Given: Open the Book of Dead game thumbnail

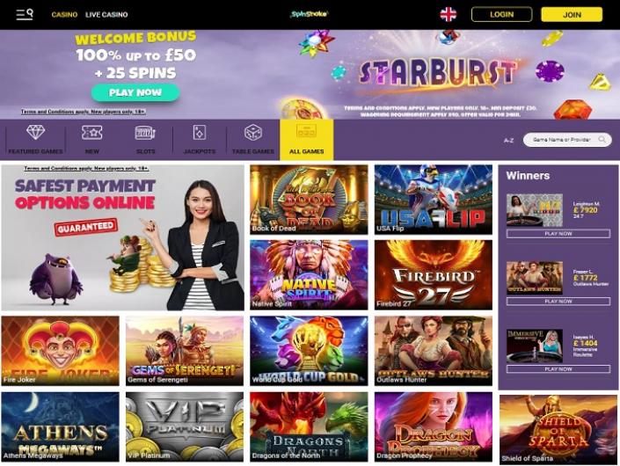Looking at the screenshot, I should (309, 200).
